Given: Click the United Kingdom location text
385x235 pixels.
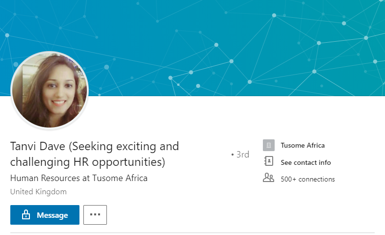Looking at the screenshot, I should coord(38,191).
